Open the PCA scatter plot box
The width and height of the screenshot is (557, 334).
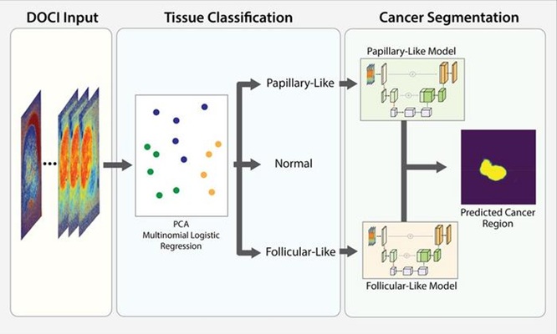coord(181,153)
